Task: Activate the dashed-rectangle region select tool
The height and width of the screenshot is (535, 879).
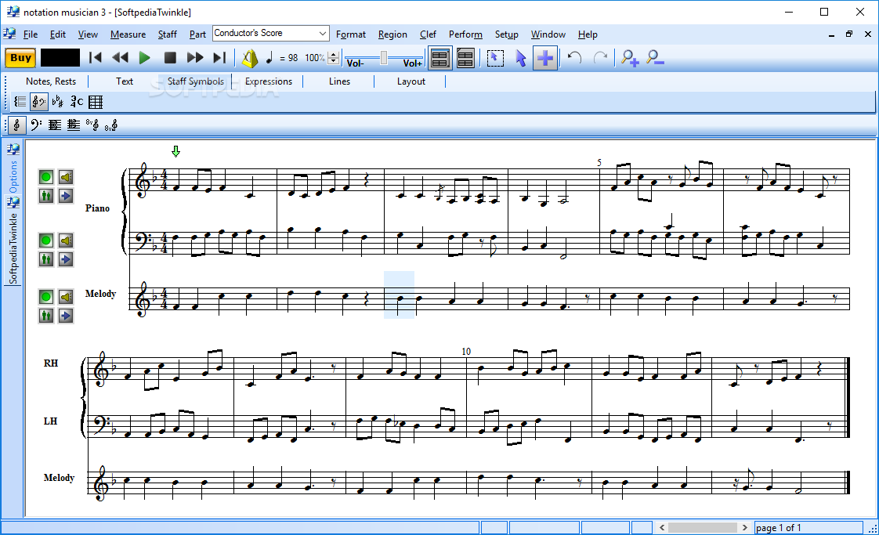Action: [495, 58]
